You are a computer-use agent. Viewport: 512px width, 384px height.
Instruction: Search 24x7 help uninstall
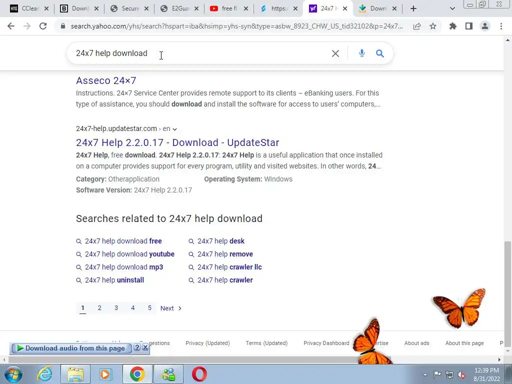coord(114,280)
